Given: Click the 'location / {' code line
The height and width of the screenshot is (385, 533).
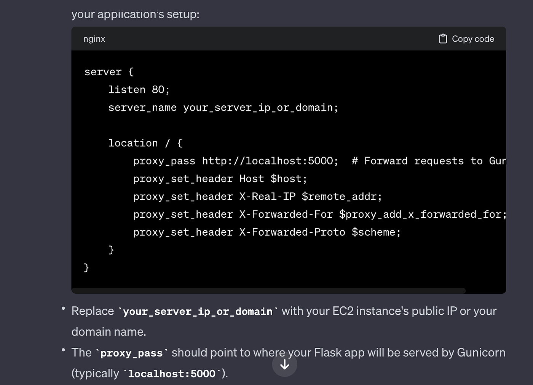Looking at the screenshot, I should [145, 143].
